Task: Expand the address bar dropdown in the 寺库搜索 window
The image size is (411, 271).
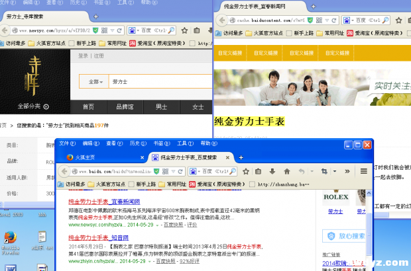Action: point(112,30)
